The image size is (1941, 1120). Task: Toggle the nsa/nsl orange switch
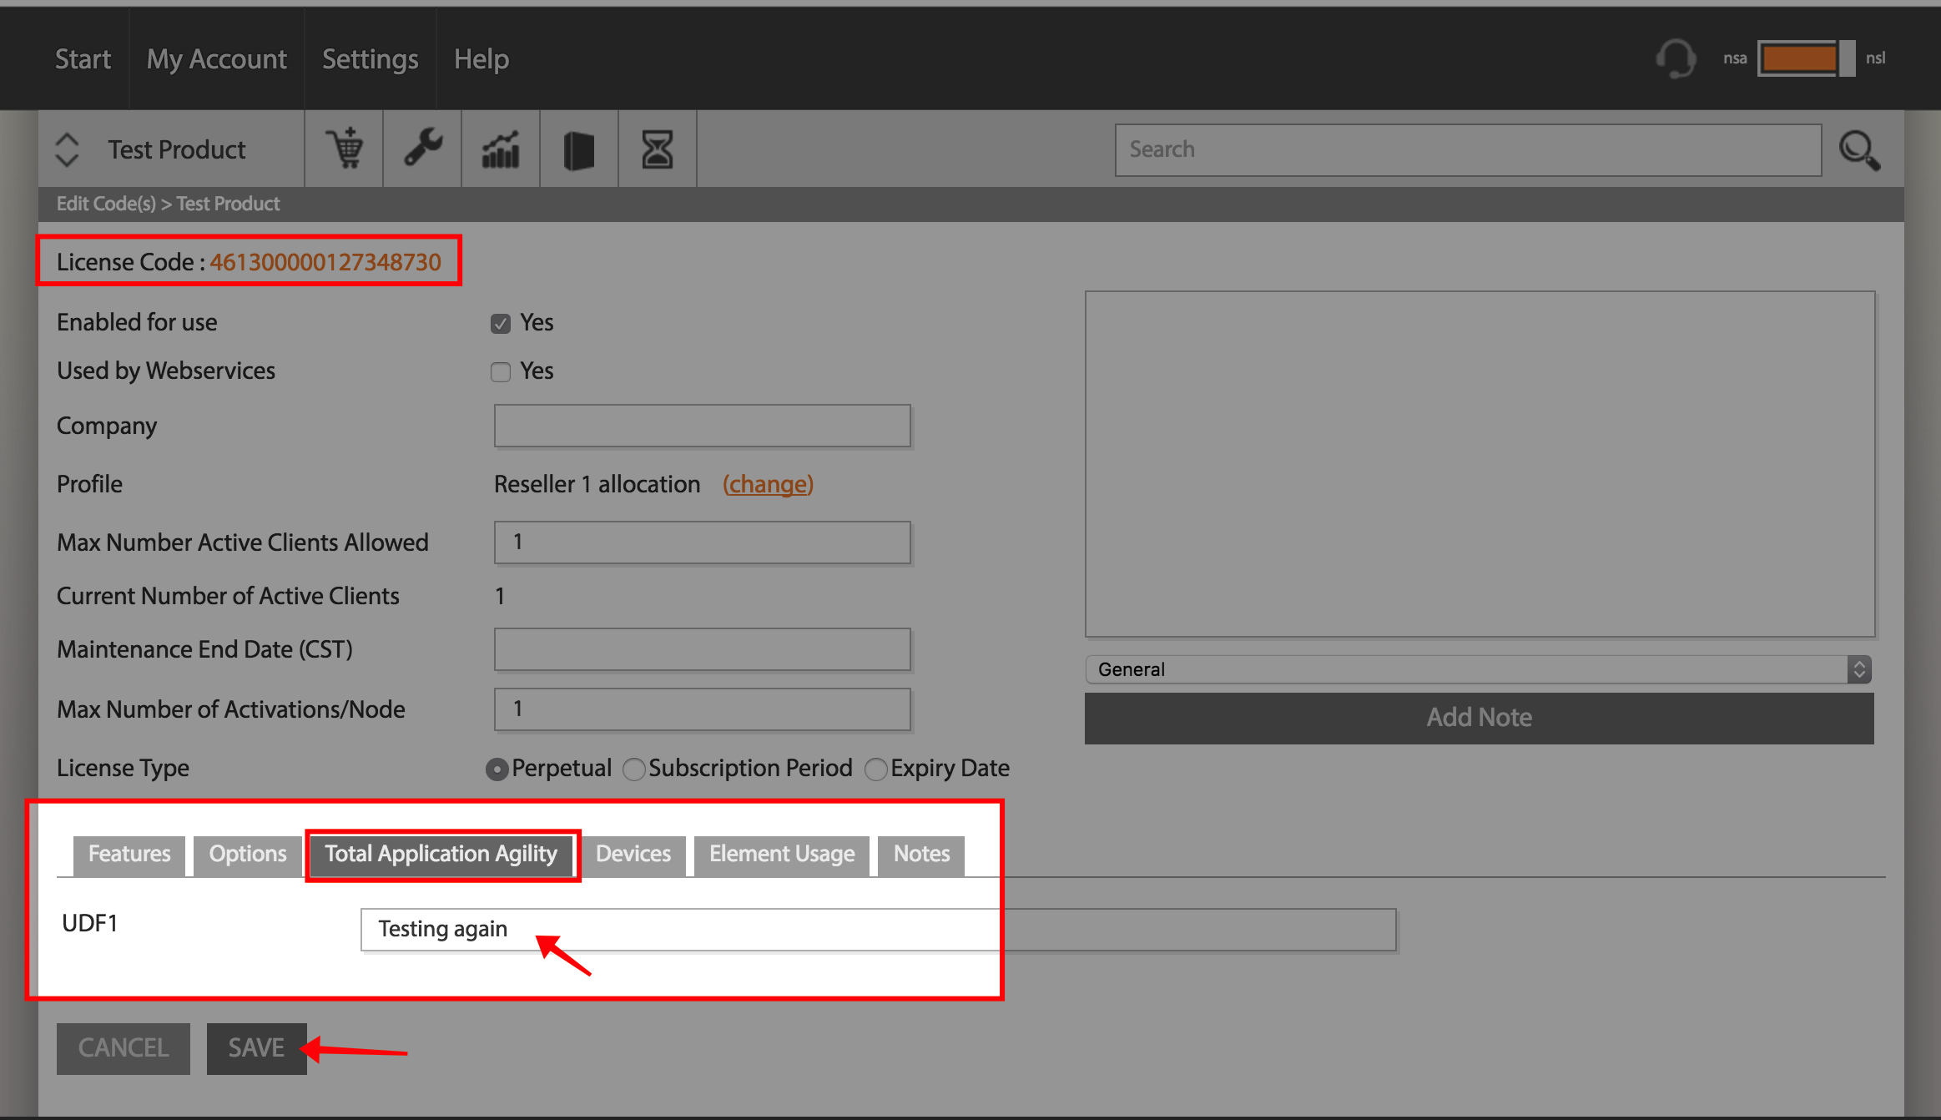click(x=1806, y=58)
